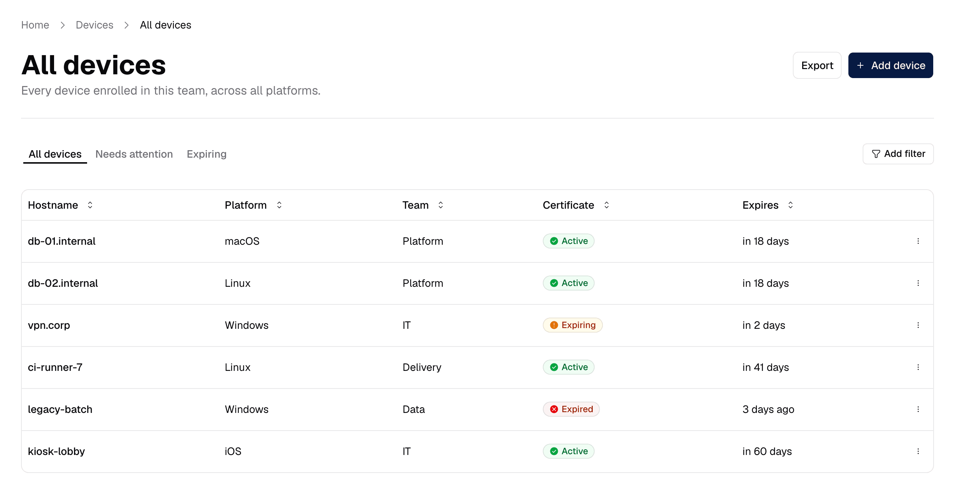Sort table by Hostname column
The image size is (955, 494).
(60, 205)
